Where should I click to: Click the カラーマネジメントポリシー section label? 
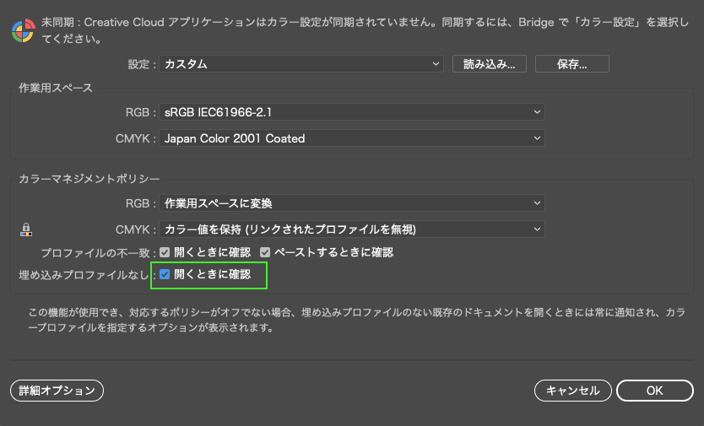tap(89, 179)
